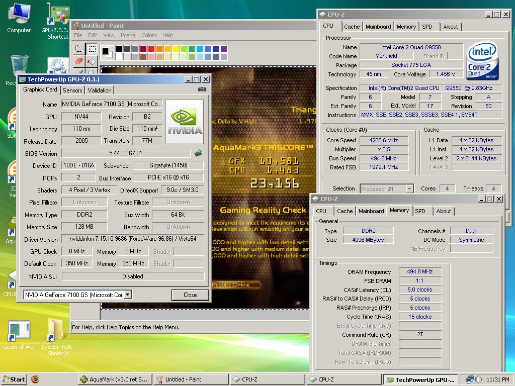Screen dimensions: 515x386
Task: Open the Computer desktop icon
Action: point(19,18)
